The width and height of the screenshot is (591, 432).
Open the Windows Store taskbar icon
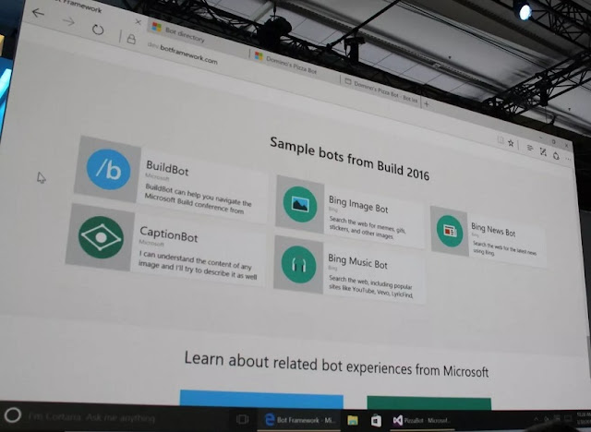[x=376, y=420]
